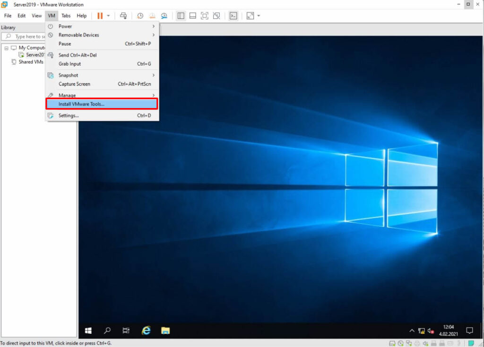Select Grab Input in the VM menu
The image size is (484, 347).
click(102, 64)
